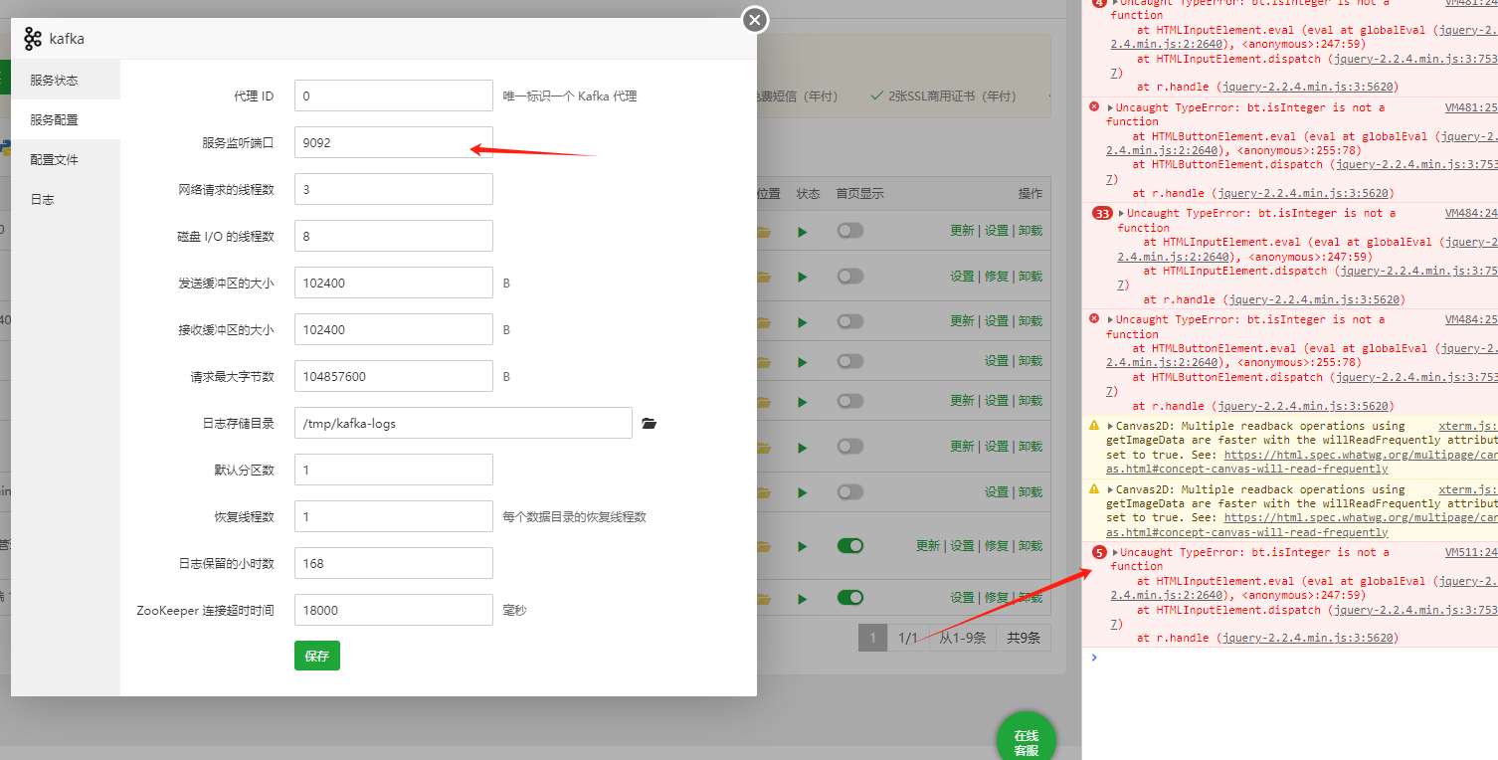Screen dimensions: 1498x760
Task: Close the kafka settings dialog
Action: pos(755,19)
